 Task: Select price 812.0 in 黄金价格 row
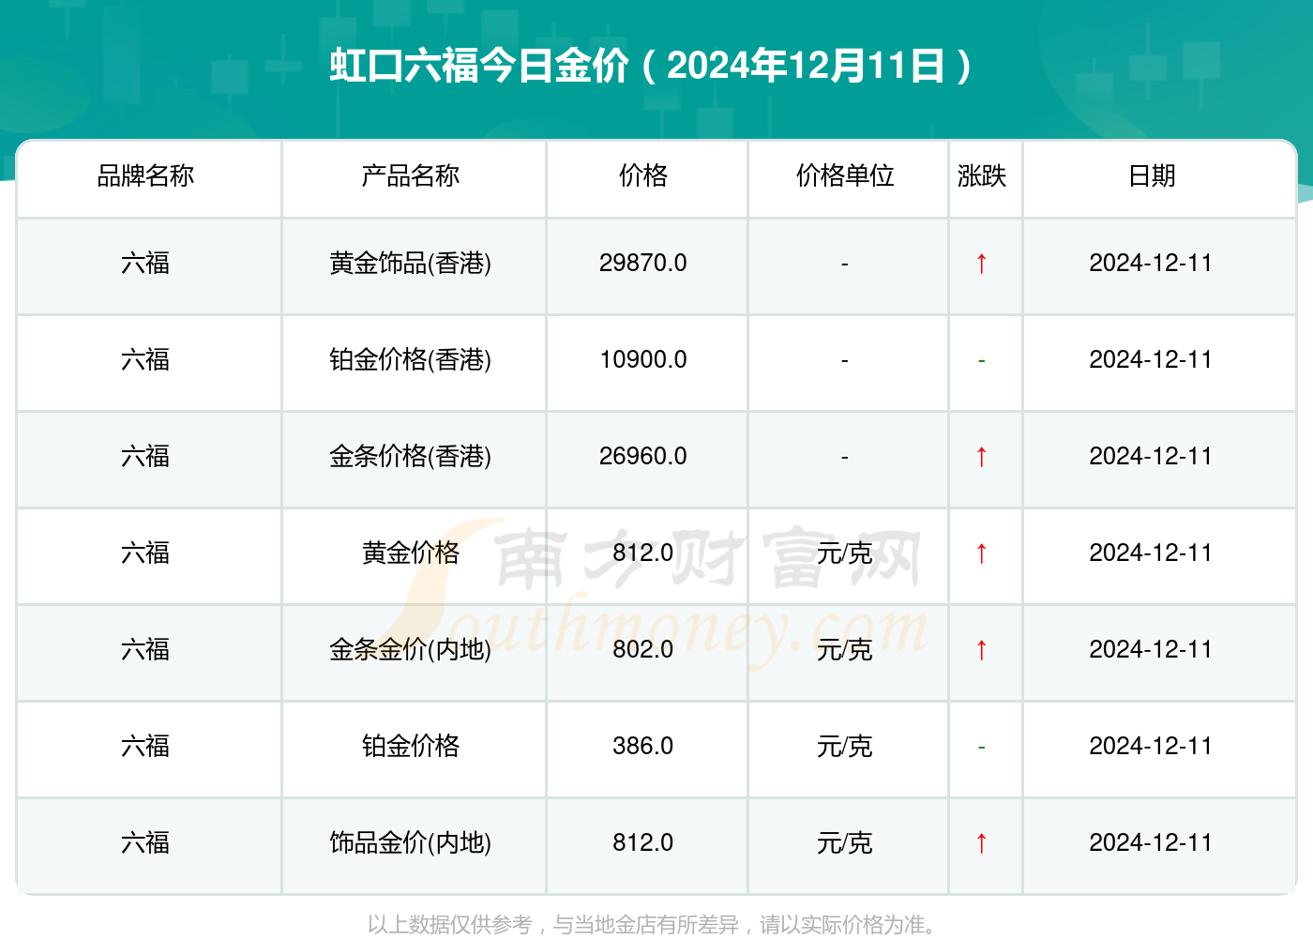[x=643, y=553]
